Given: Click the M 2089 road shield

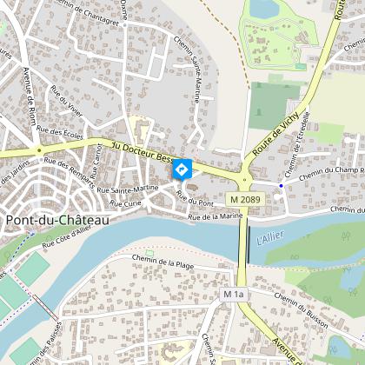Looking at the screenshot, I should 245,199.
